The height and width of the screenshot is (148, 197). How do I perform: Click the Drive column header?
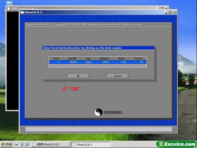[x=56, y=58]
